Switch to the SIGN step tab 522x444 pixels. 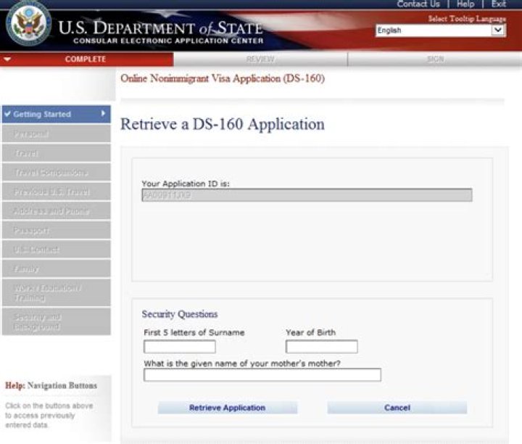pyautogui.click(x=435, y=59)
